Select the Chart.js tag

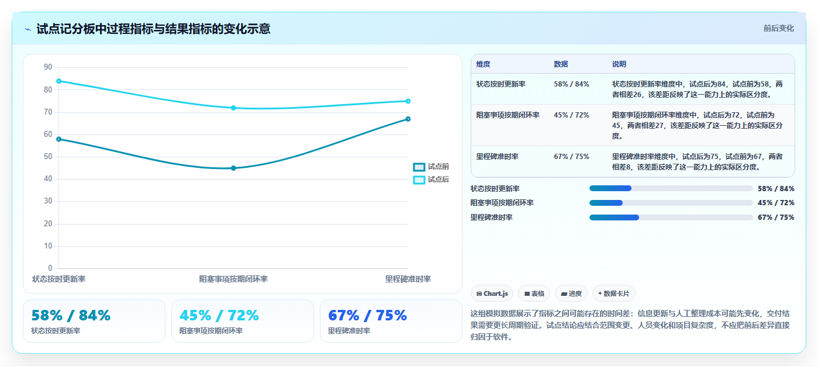(x=492, y=294)
